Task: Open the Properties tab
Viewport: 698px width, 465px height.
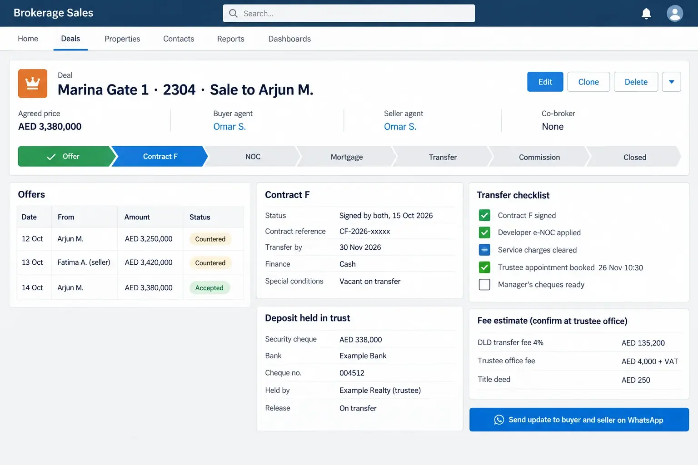Action: pos(122,39)
